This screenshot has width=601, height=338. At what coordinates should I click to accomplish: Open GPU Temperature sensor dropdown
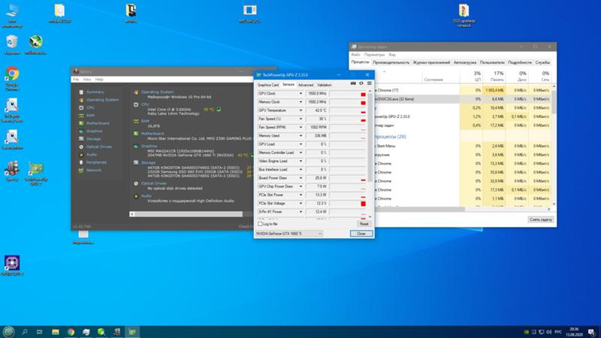[x=300, y=110]
